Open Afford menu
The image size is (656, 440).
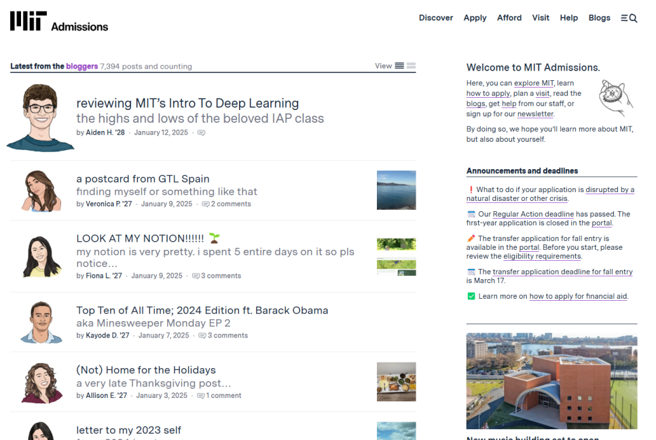509,18
